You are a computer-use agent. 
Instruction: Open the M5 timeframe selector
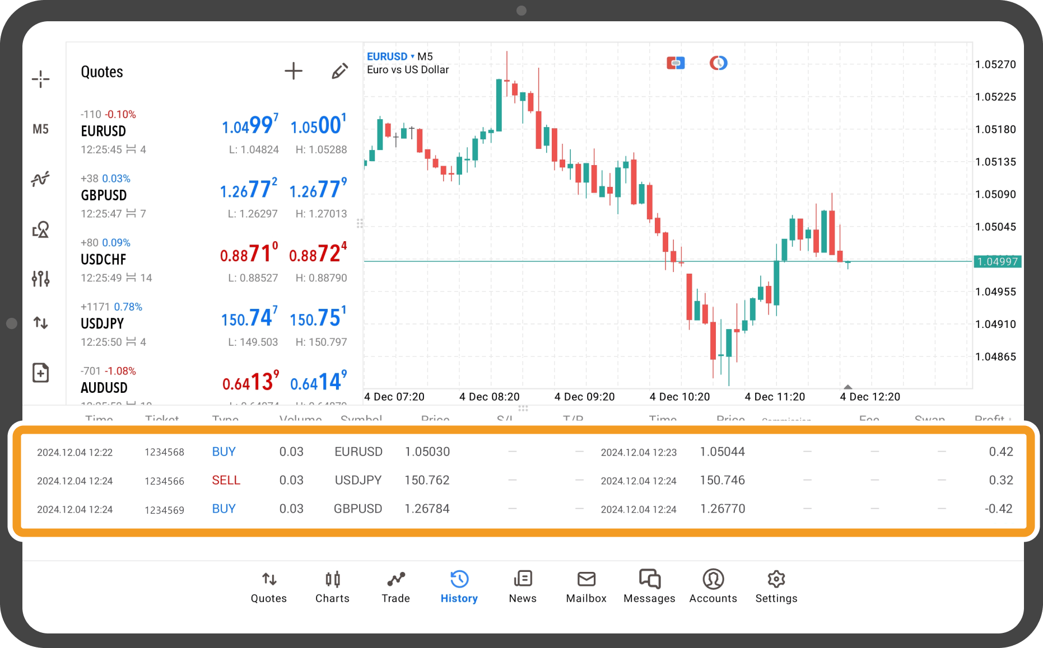pos(41,129)
